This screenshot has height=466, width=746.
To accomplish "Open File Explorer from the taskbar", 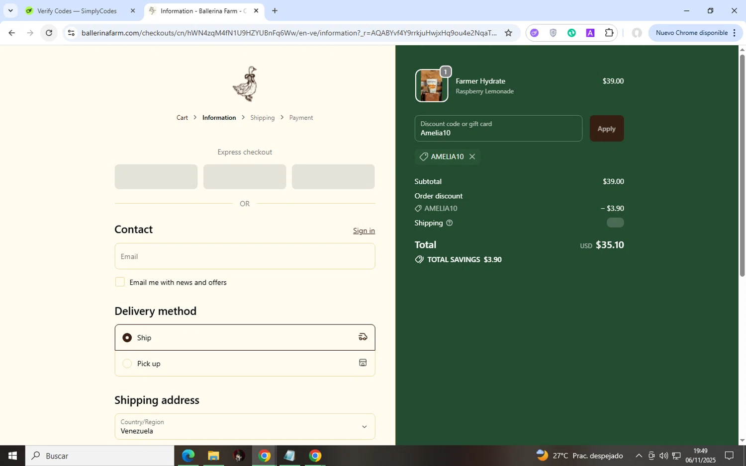I will click(213, 456).
